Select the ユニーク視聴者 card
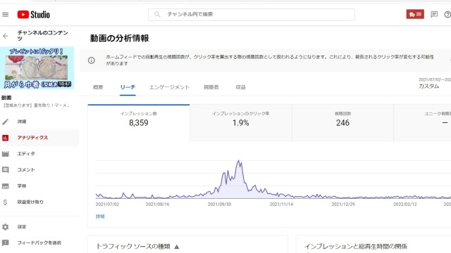 tap(423, 123)
